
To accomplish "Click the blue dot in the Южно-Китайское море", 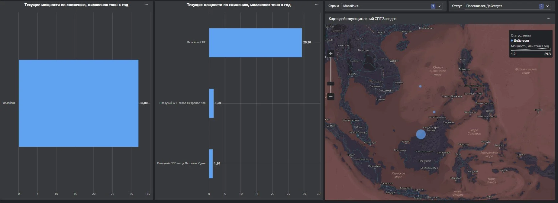I will point(420,86).
